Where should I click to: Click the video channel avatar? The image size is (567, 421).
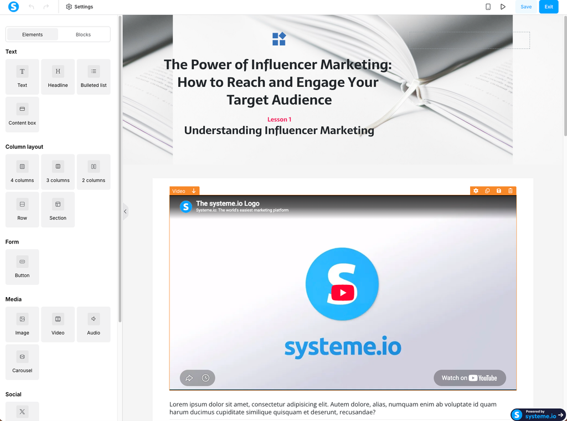tap(186, 206)
